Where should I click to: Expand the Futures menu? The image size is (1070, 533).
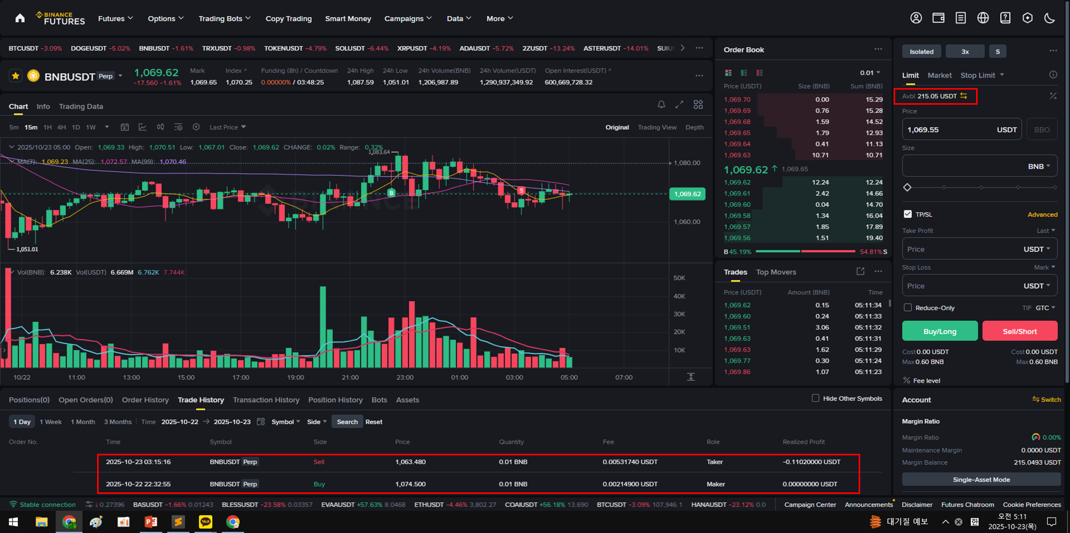coord(115,18)
